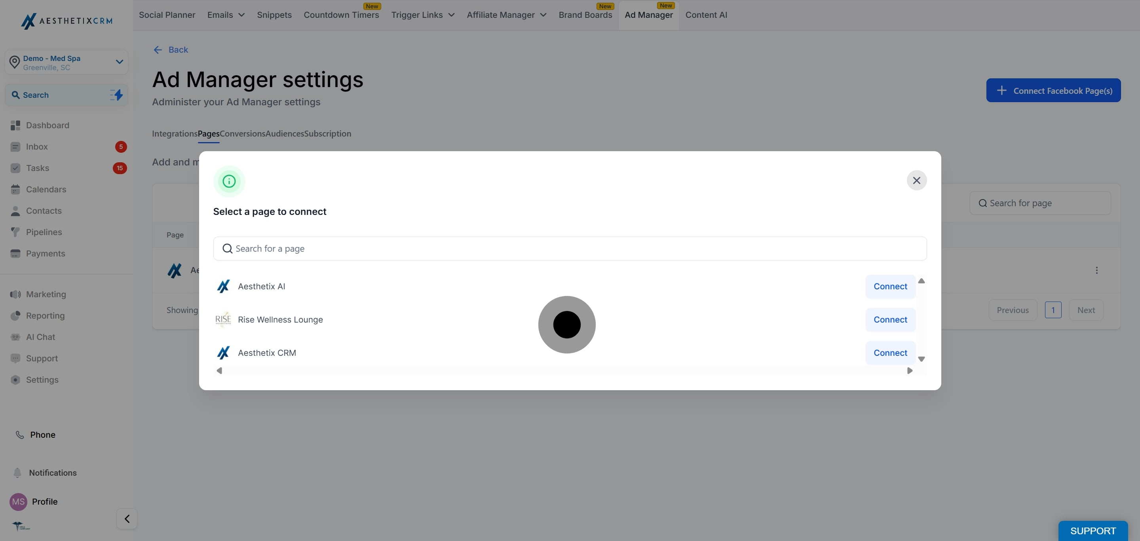This screenshot has height=541, width=1140.
Task: Open the location switcher dropdown for Demo - Med Spa
Action: coord(66,63)
